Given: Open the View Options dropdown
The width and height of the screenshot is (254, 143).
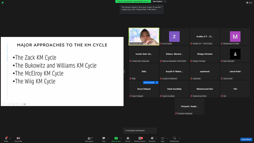Looking at the screenshot, I should 159,2.
